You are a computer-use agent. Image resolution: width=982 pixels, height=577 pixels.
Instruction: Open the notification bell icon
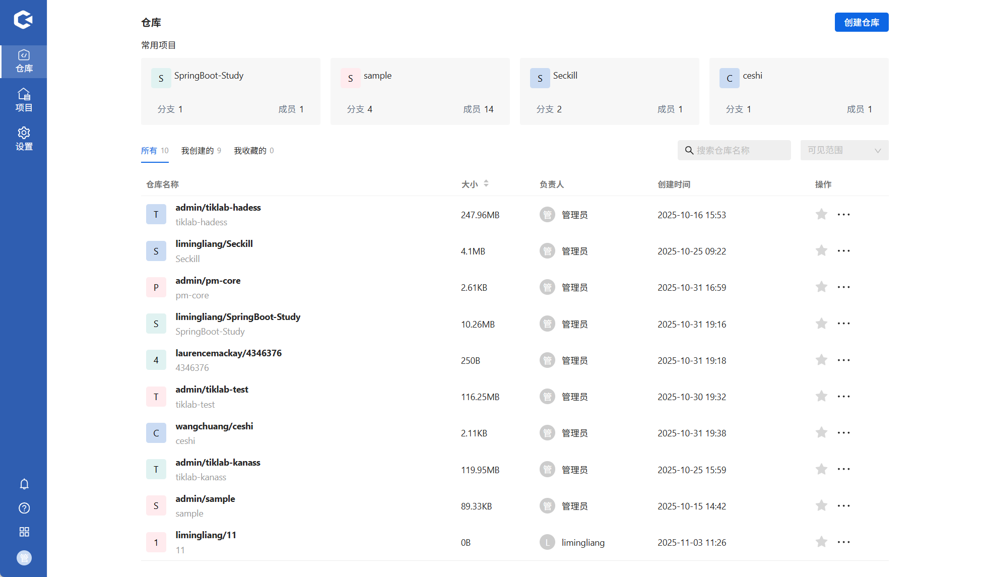point(24,484)
